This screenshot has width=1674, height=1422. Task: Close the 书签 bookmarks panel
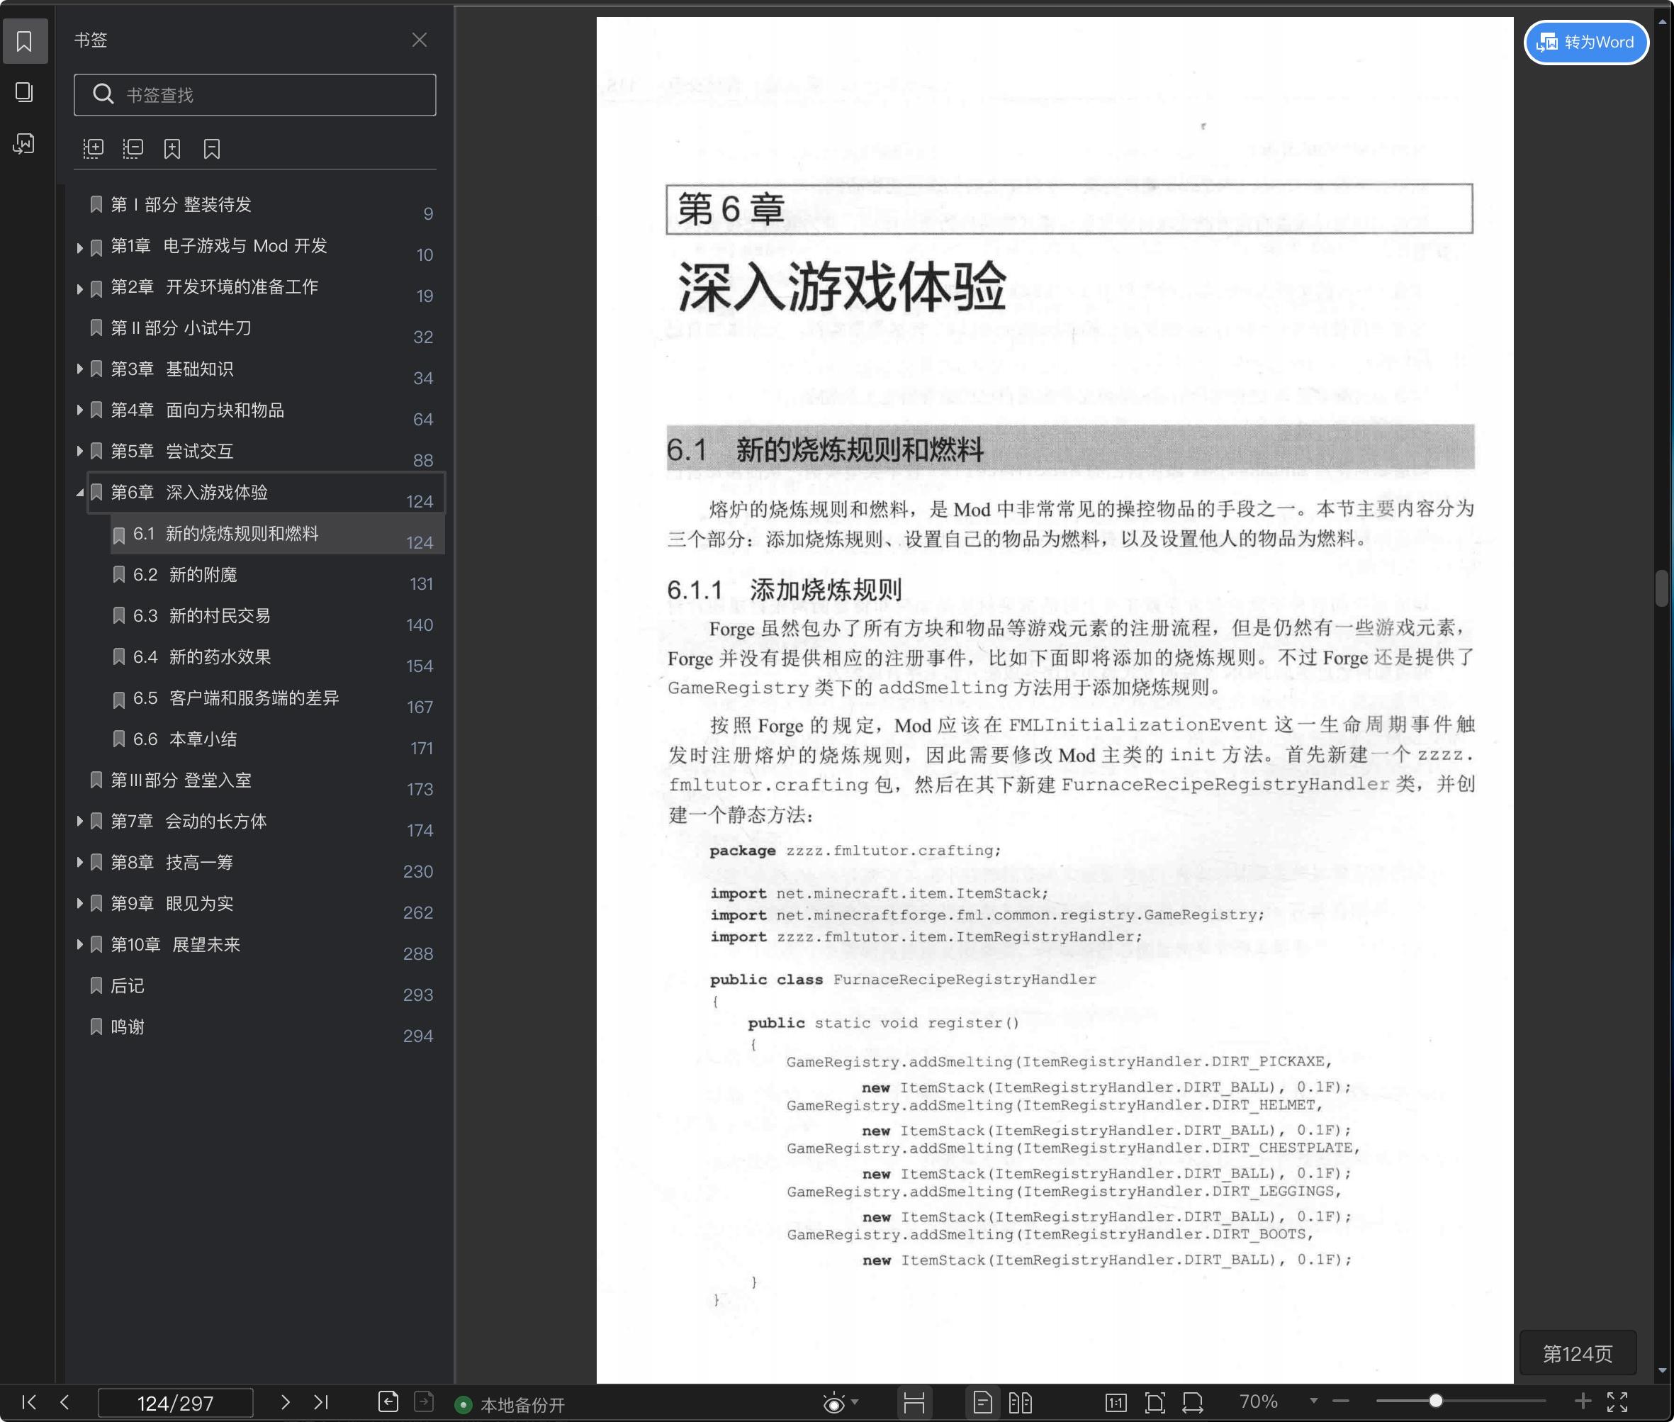(x=419, y=40)
